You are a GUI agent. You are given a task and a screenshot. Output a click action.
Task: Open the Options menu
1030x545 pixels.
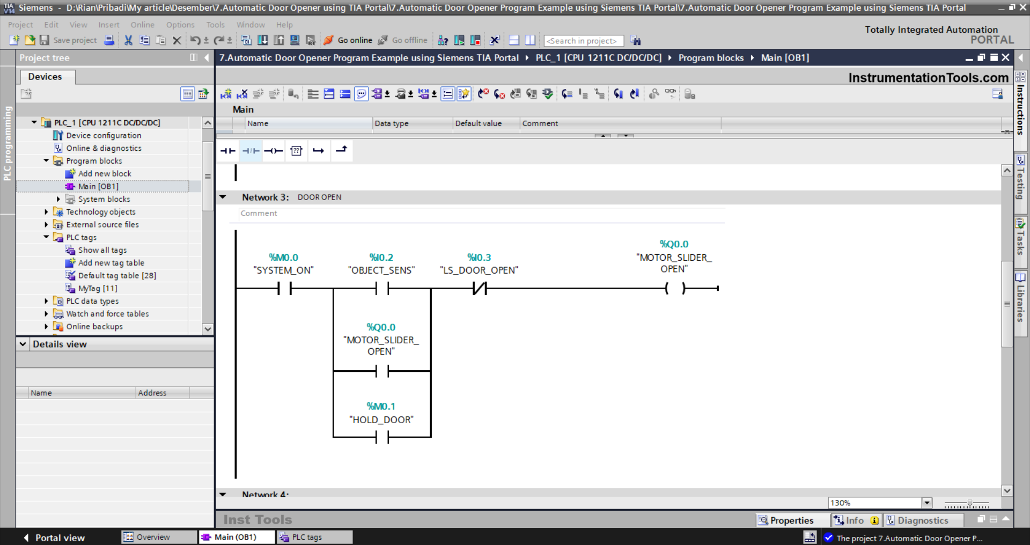click(x=180, y=25)
